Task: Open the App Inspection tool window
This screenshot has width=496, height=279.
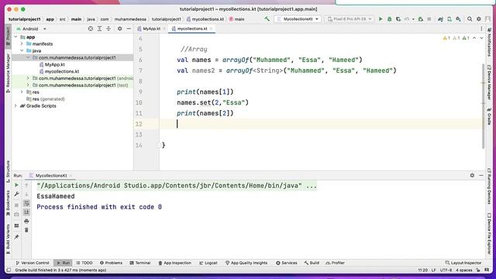Action: click(x=174, y=263)
